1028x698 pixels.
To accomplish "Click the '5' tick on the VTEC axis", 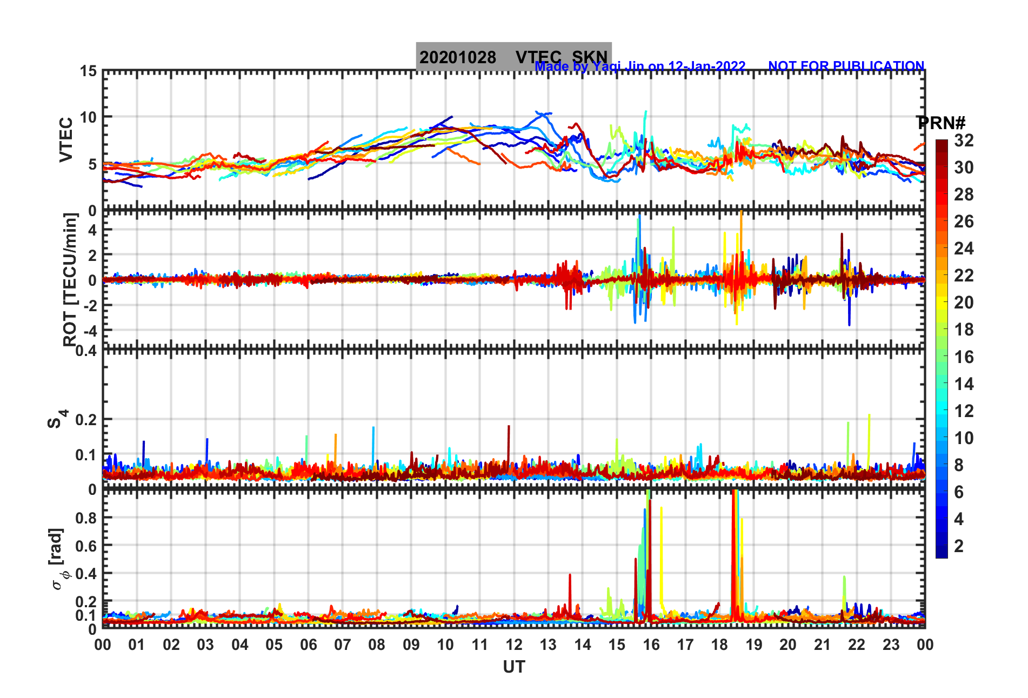I will (x=93, y=164).
